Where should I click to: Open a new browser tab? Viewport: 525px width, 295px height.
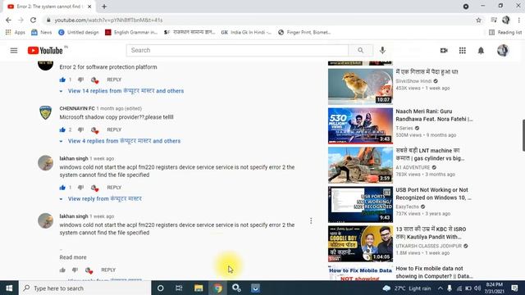click(104, 7)
